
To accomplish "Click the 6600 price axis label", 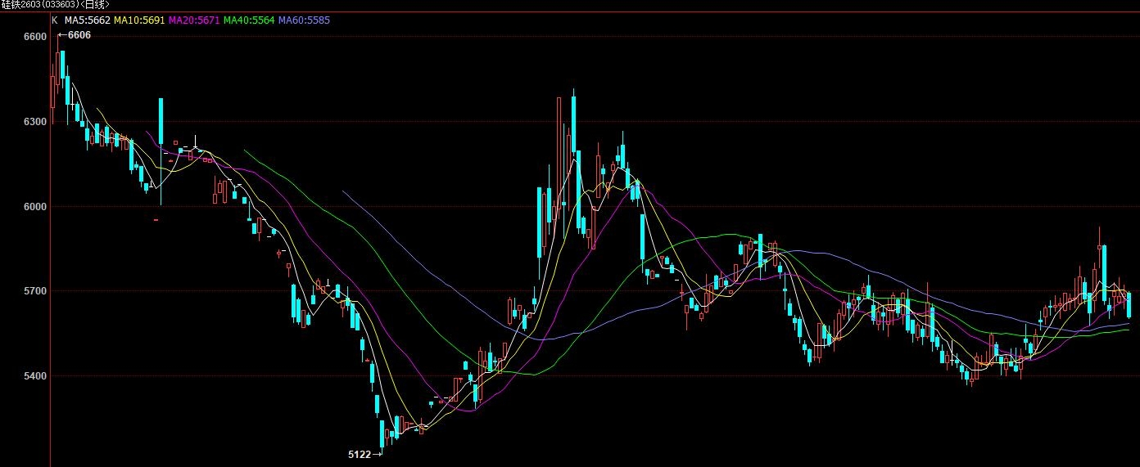I will (x=36, y=37).
